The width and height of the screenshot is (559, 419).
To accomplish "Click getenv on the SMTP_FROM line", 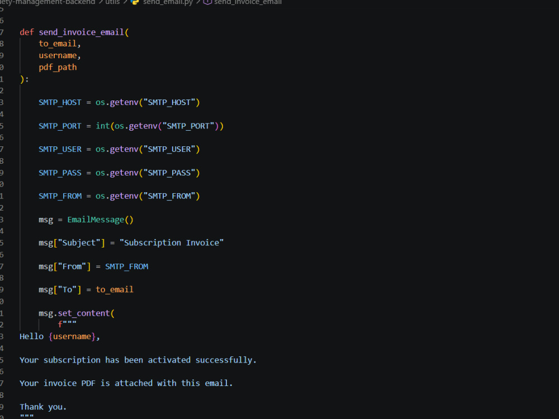I will 124,196.
